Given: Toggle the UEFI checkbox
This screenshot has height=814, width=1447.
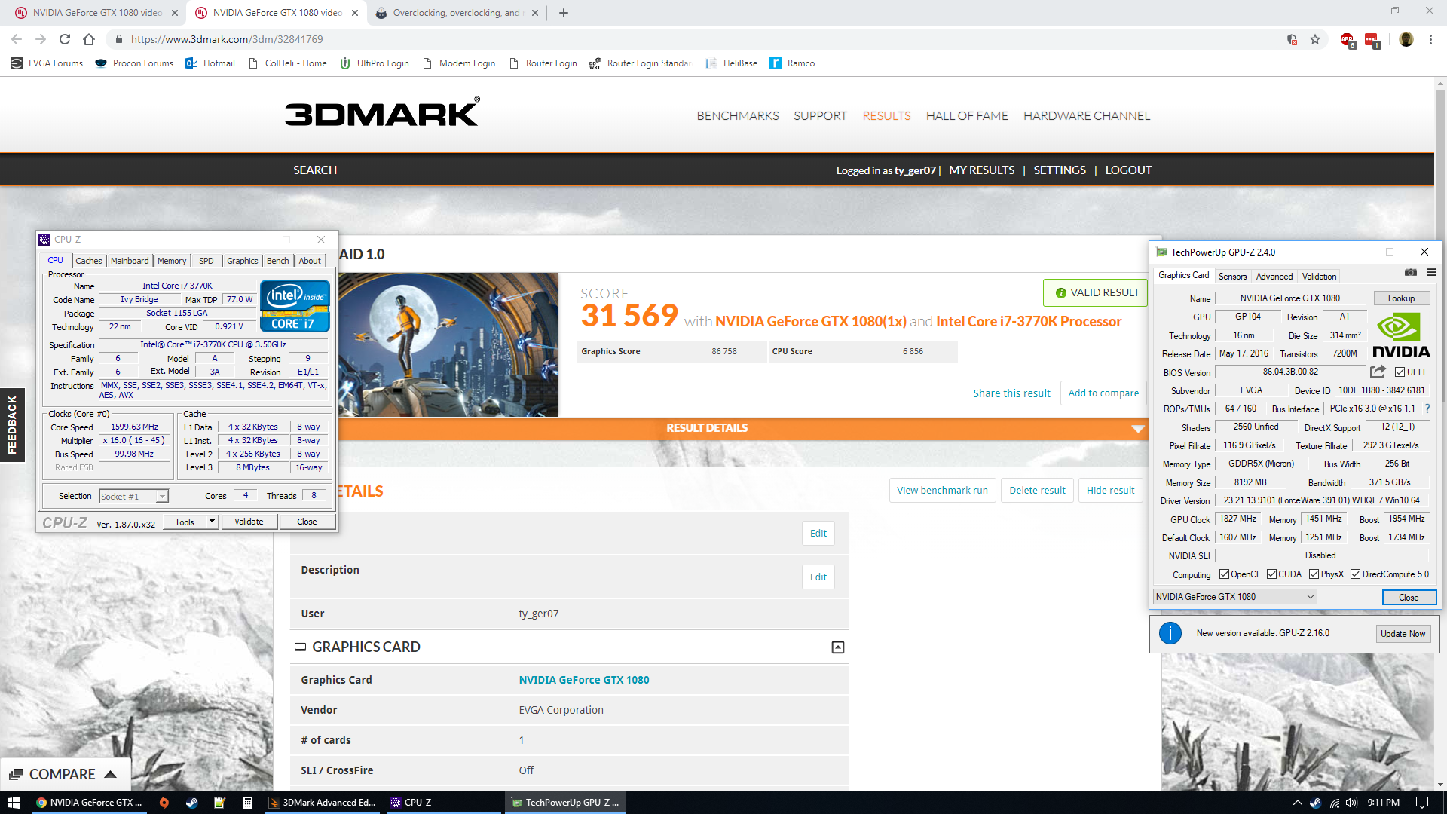Looking at the screenshot, I should [1400, 372].
